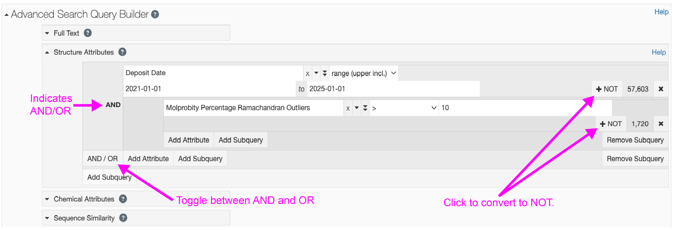Delete the Ramachandran Outliers row using ✖ icon
This screenshot has width=674, height=230.
pyautogui.click(x=661, y=124)
